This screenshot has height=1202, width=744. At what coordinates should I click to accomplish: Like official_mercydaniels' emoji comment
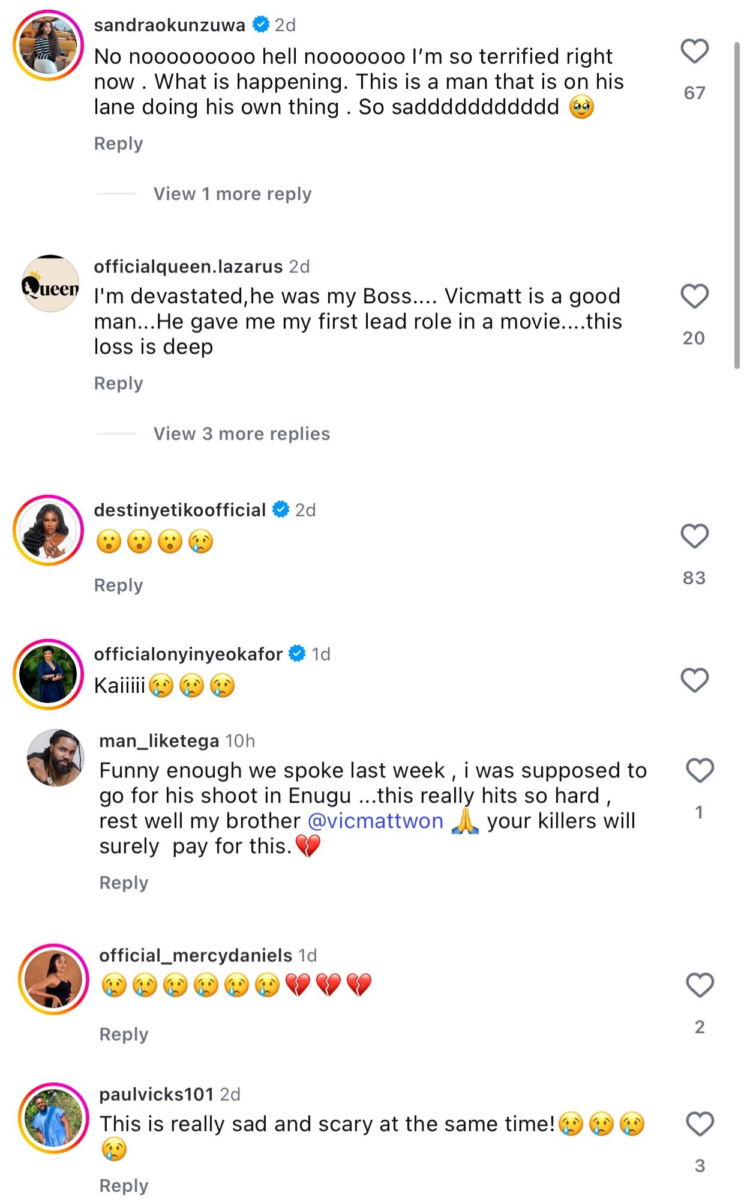pyautogui.click(x=700, y=985)
